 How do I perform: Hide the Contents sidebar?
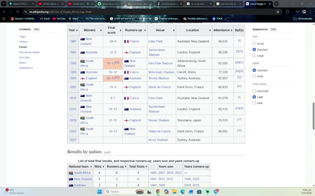point(36,29)
